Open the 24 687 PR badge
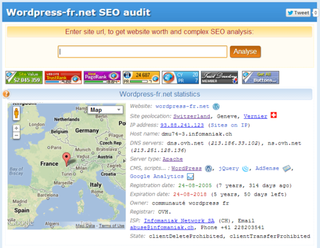The image size is (320, 248). click(x=141, y=77)
